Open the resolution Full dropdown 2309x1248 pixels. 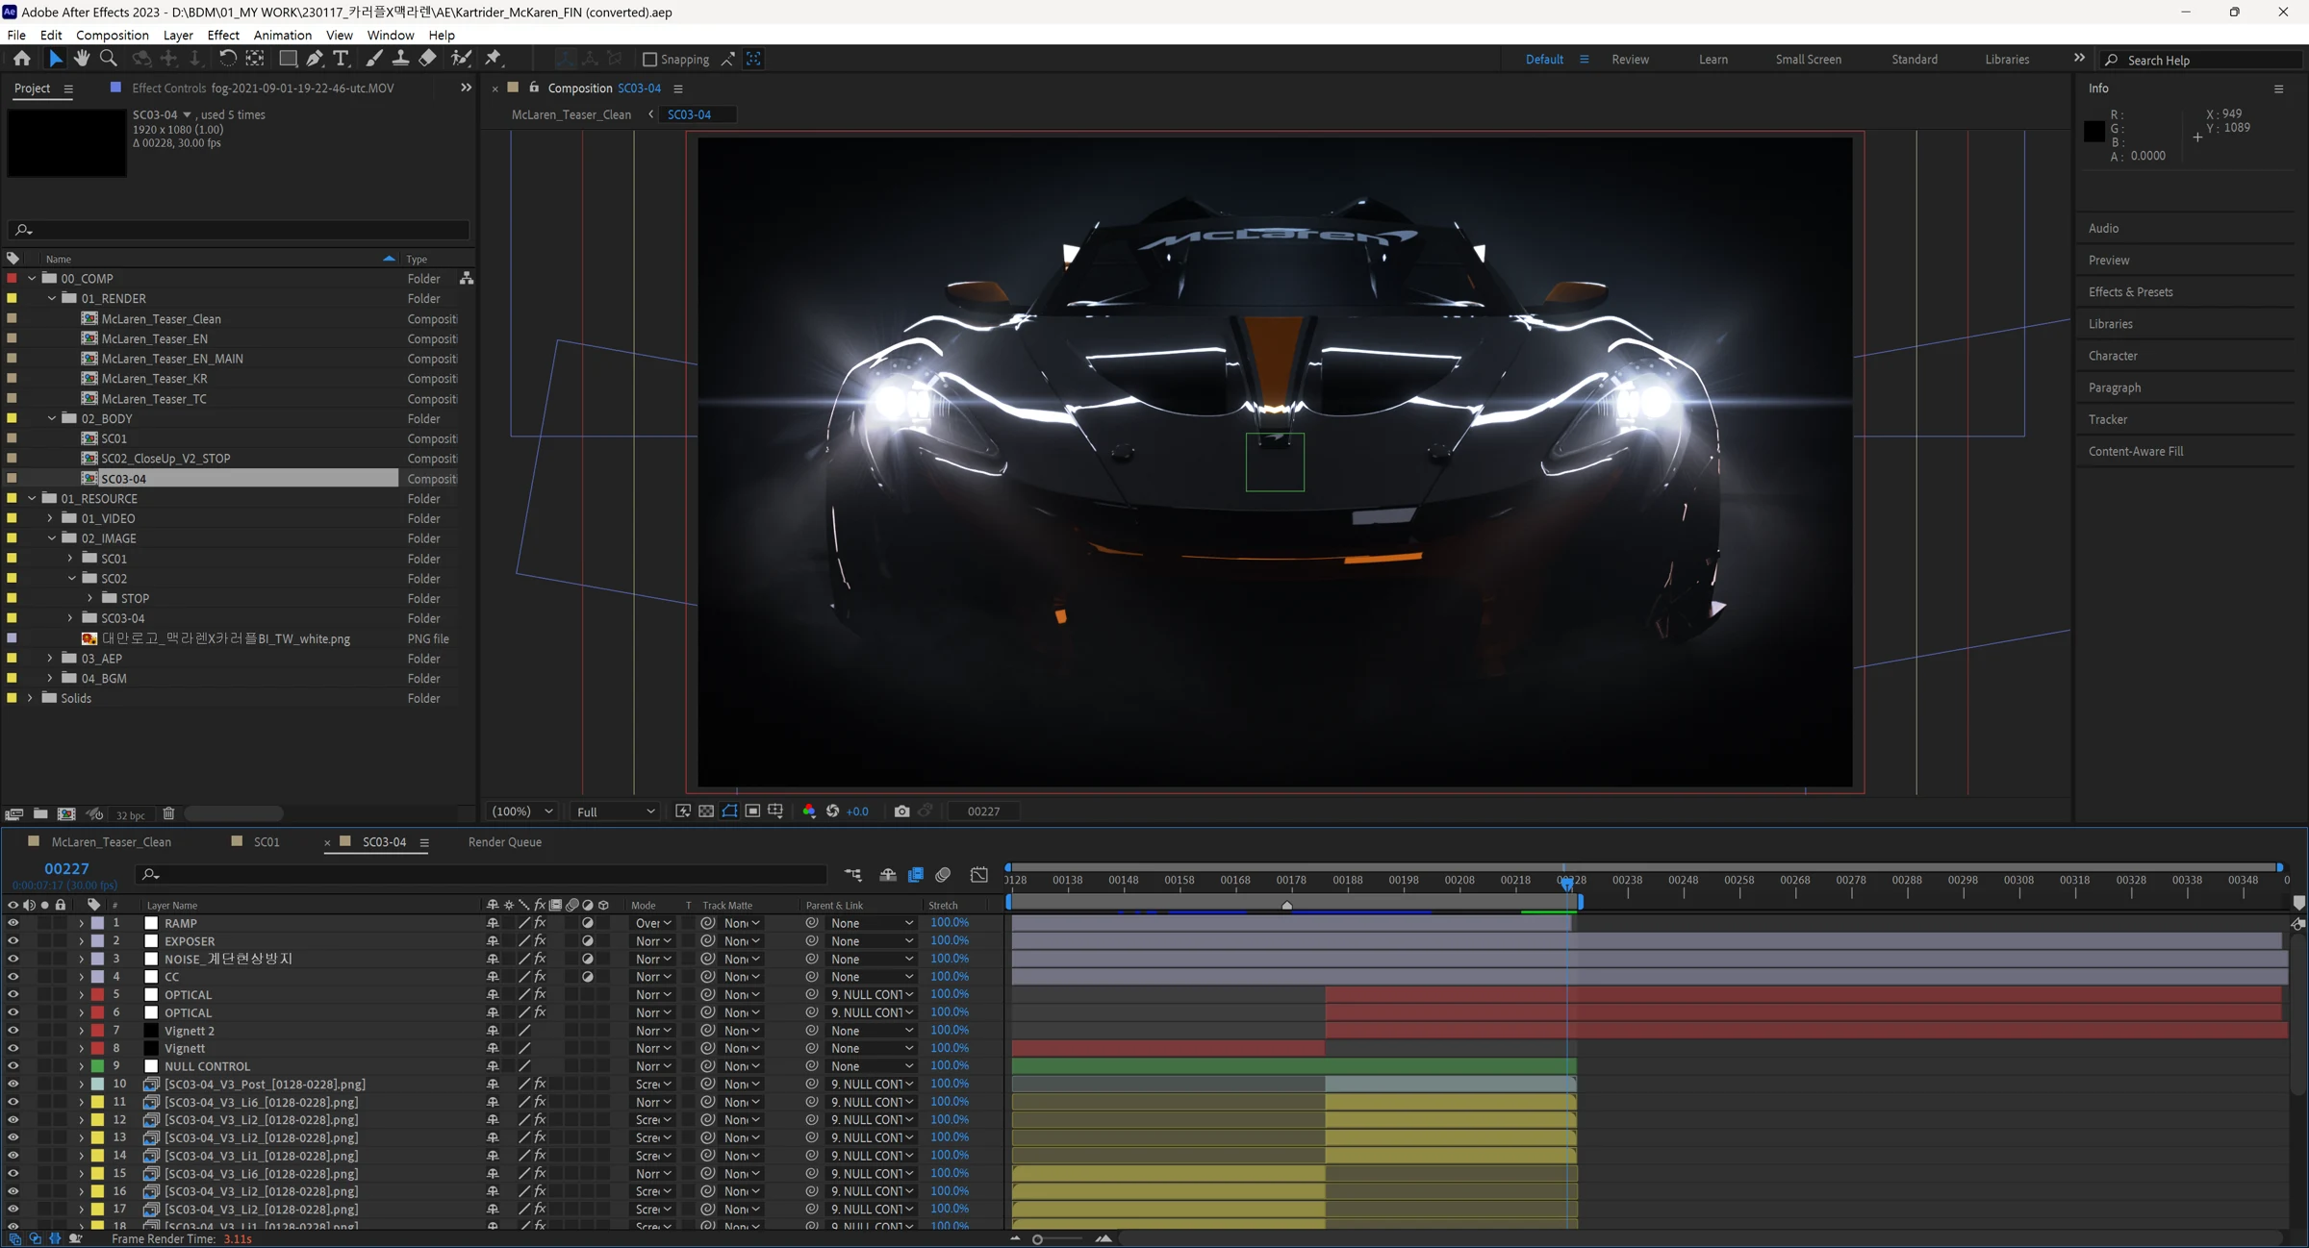pyautogui.click(x=615, y=811)
